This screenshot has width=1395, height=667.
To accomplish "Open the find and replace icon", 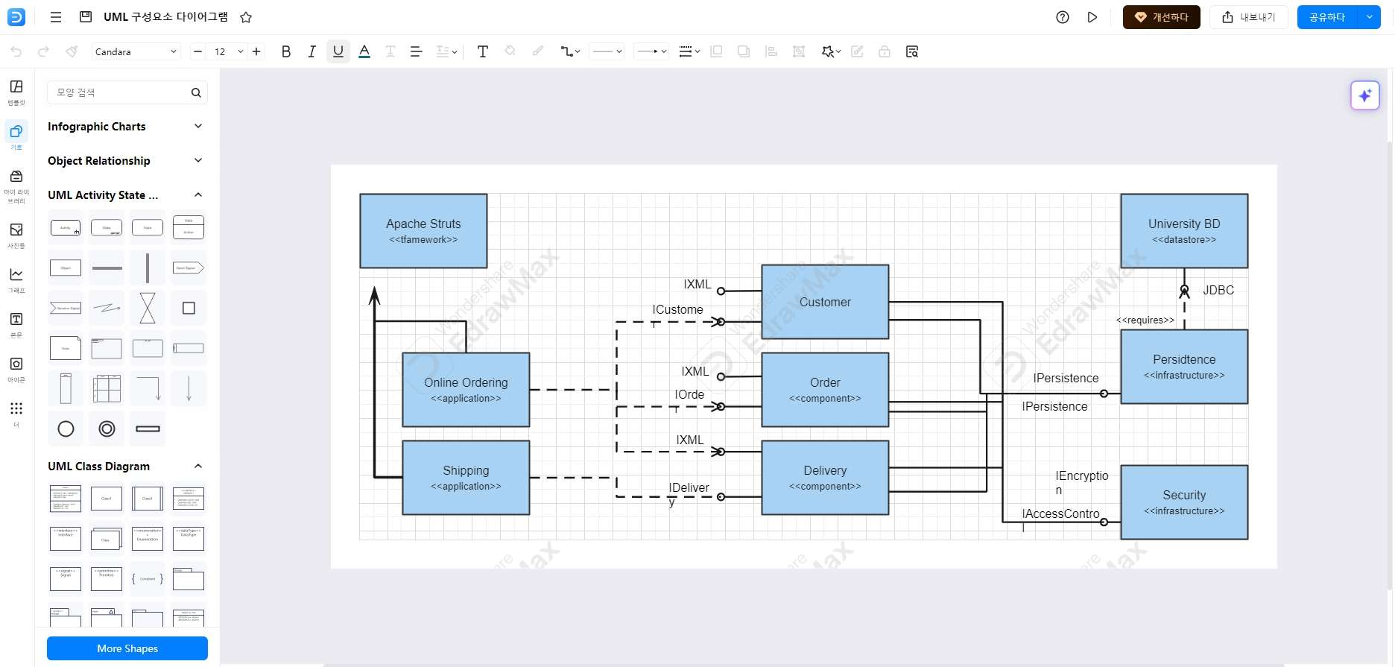I will (912, 51).
